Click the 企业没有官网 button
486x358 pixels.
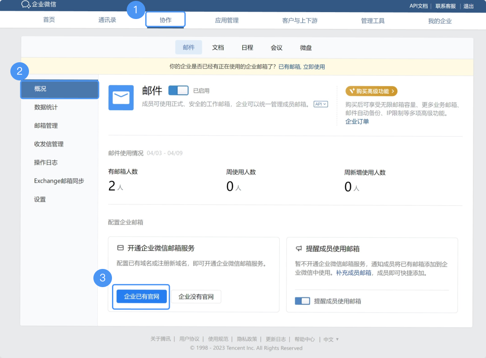tap(196, 297)
